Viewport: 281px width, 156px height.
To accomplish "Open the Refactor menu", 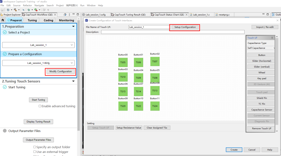I will point(27,5).
